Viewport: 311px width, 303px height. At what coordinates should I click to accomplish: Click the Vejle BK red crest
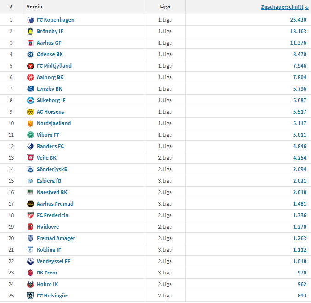click(x=30, y=158)
